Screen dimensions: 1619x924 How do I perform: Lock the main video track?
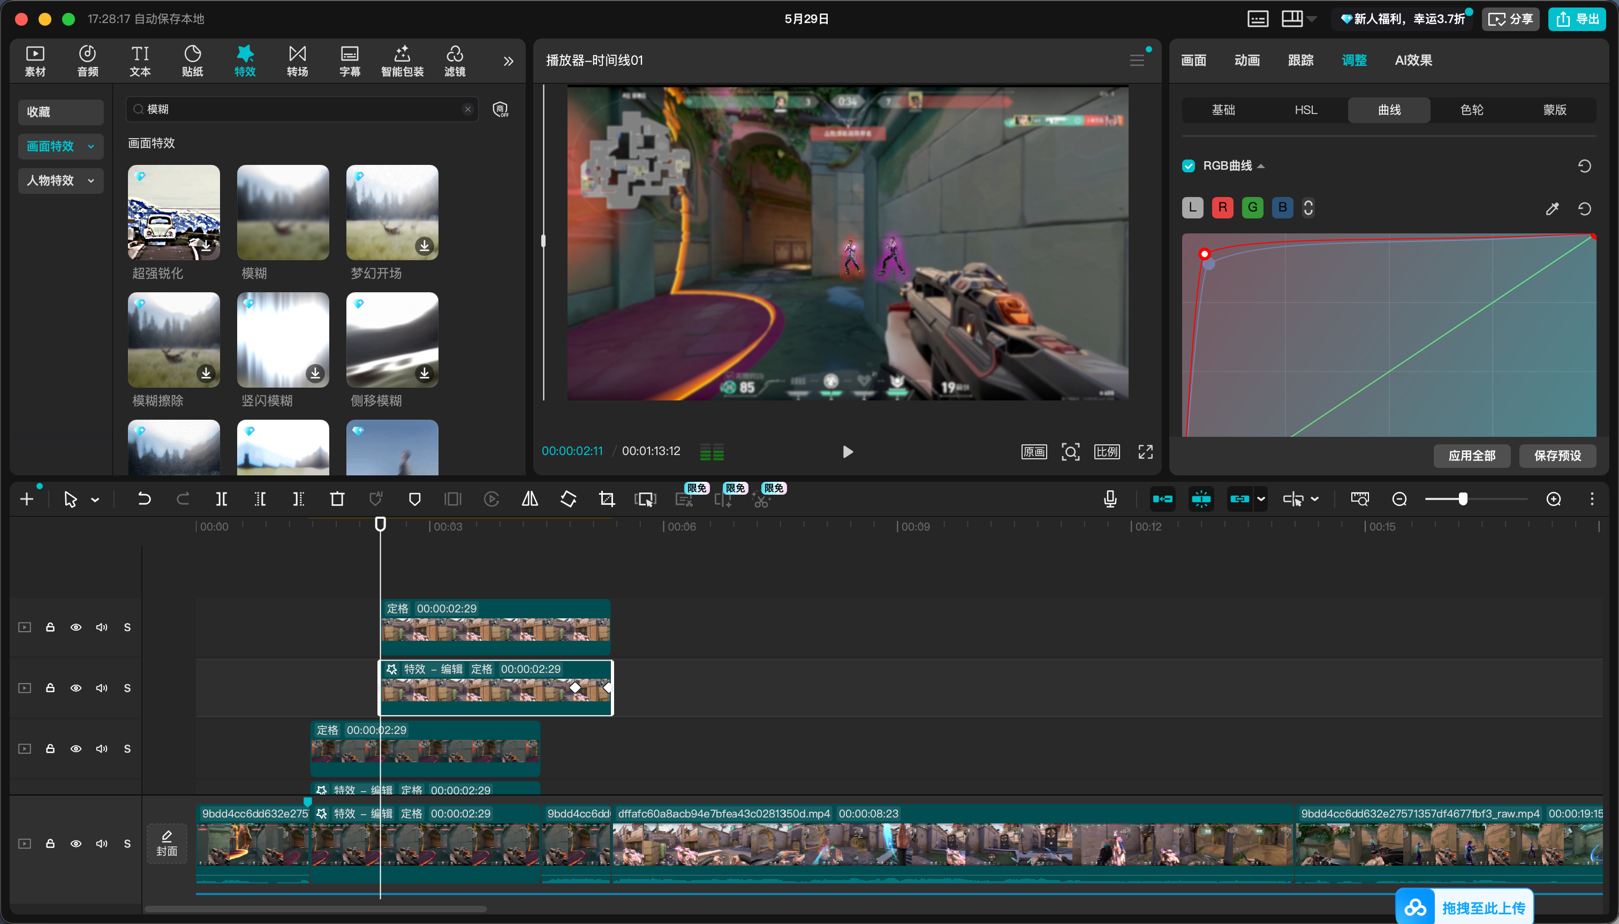pos(50,843)
